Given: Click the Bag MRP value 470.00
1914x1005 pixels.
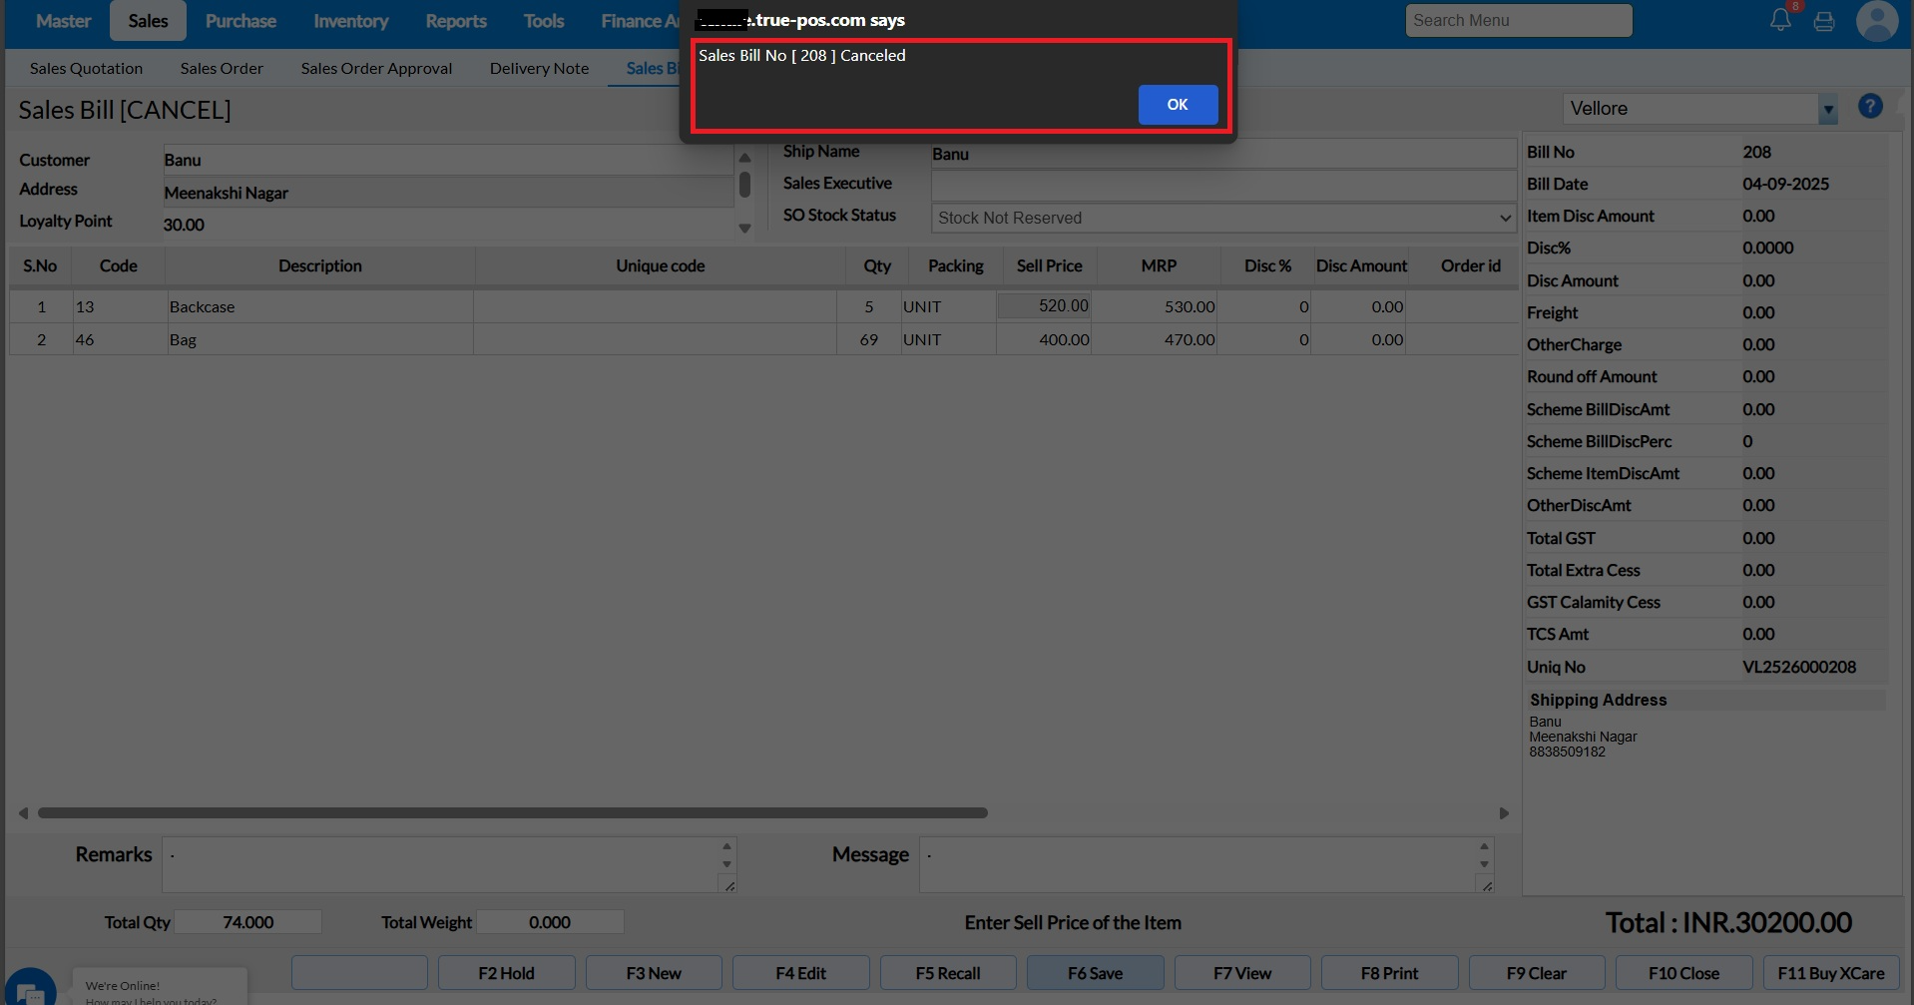Looking at the screenshot, I should click(1190, 340).
